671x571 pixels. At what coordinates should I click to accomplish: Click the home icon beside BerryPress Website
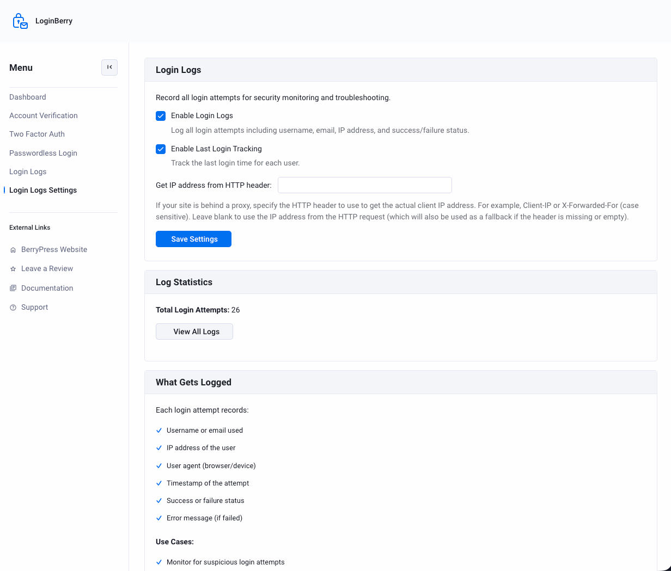tap(13, 250)
